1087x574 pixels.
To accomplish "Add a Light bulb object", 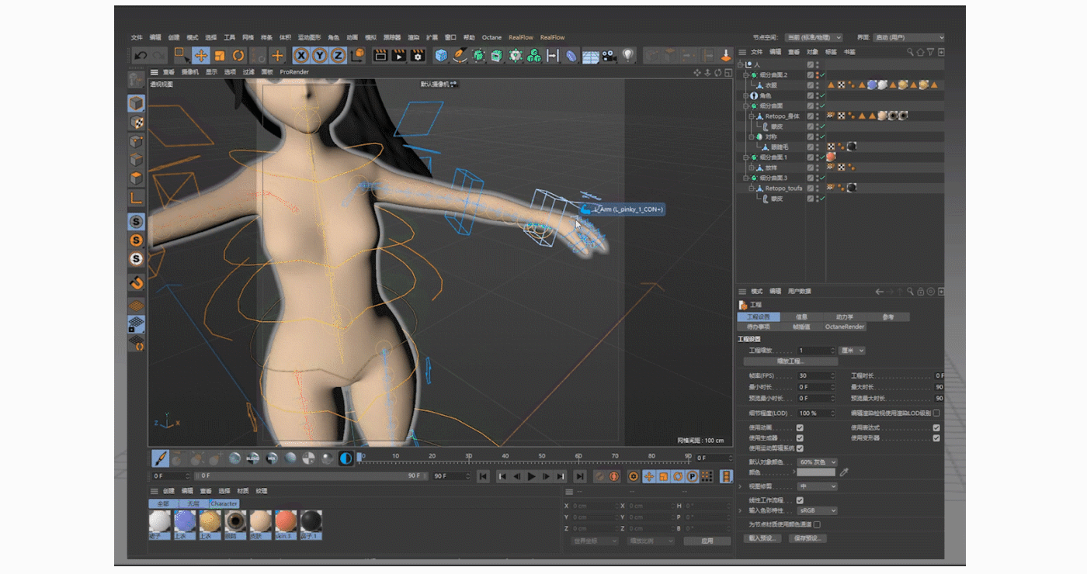I will click(x=627, y=56).
